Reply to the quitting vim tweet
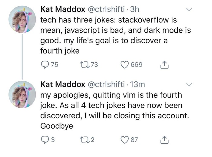212x157 pixels. (45, 140)
